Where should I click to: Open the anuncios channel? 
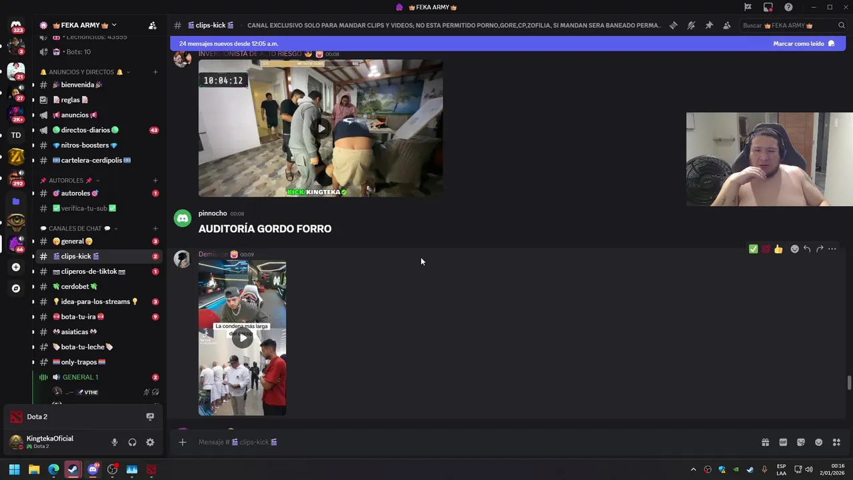point(97,115)
